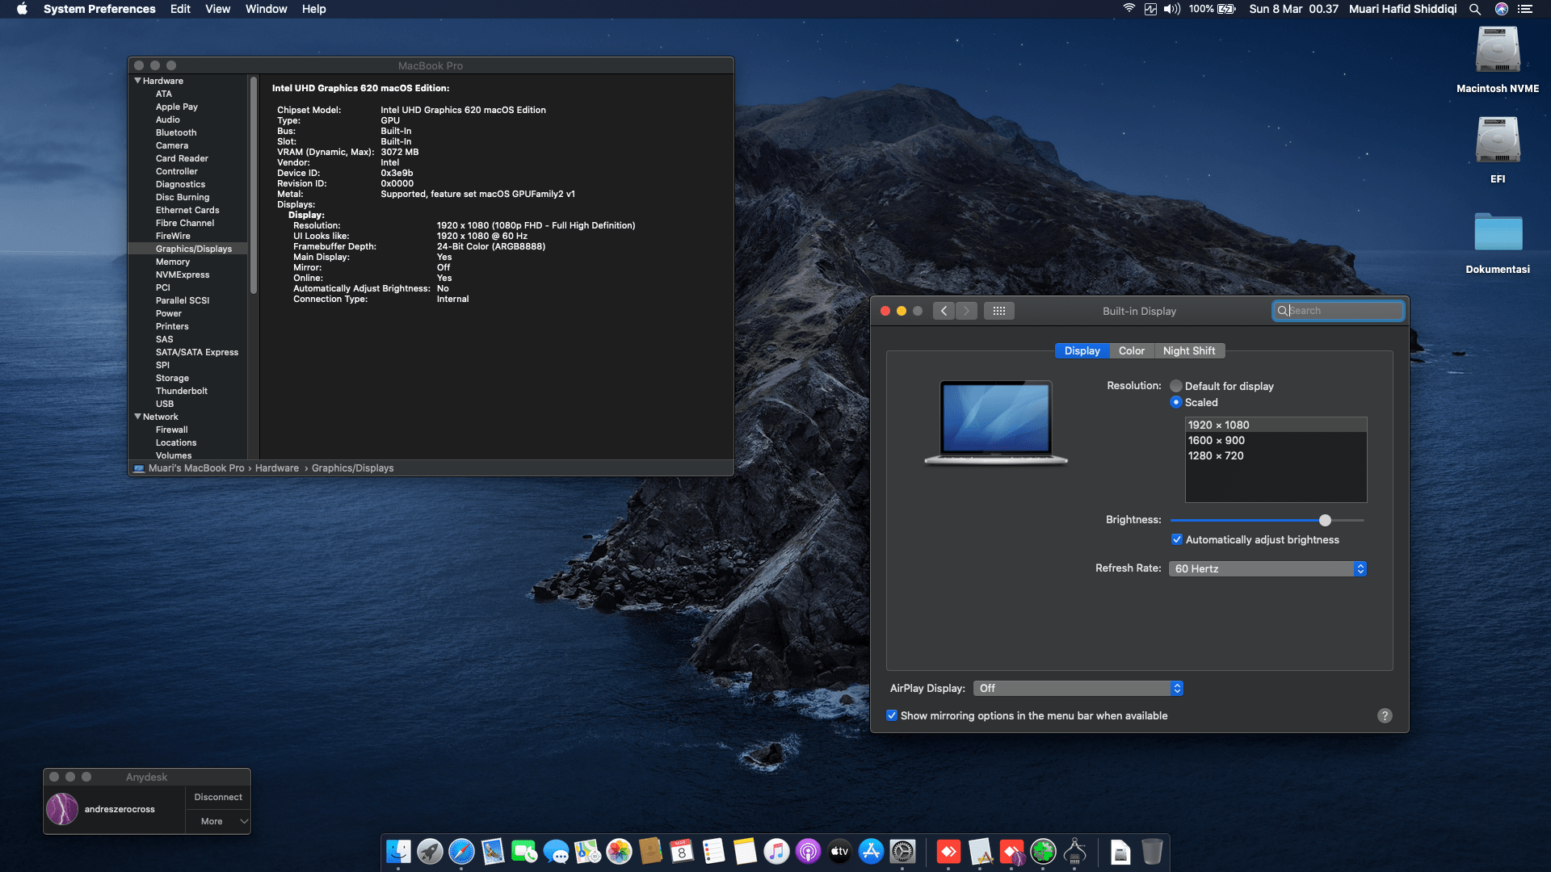Viewport: 1551px width, 872px height.
Task: Click the System Preferences search field
Action: pos(1339,311)
